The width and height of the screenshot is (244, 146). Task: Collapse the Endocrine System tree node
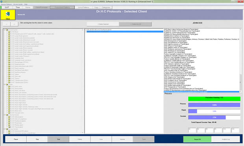point(4,115)
